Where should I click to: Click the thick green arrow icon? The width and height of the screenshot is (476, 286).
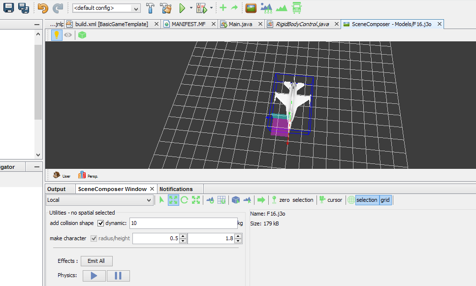tap(261, 200)
